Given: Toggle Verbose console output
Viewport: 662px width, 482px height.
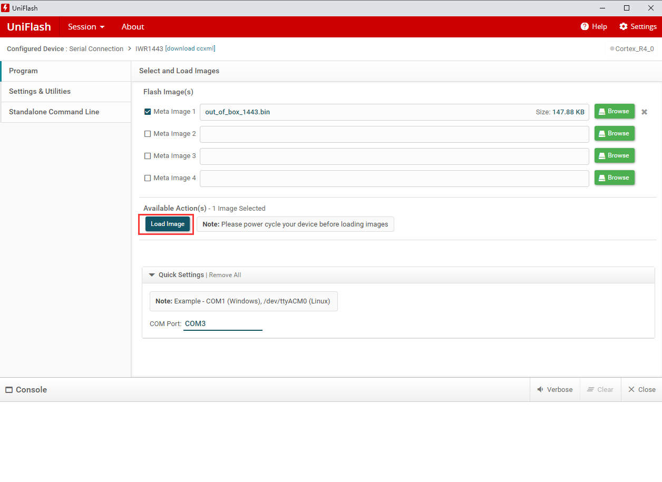Looking at the screenshot, I should coord(554,390).
